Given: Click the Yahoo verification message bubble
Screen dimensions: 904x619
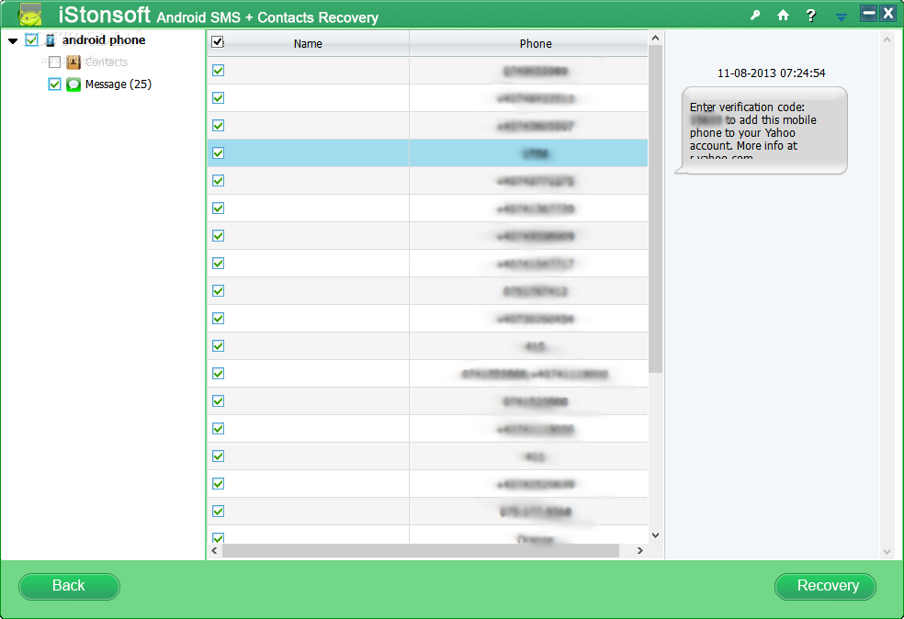Looking at the screenshot, I should click(x=761, y=130).
